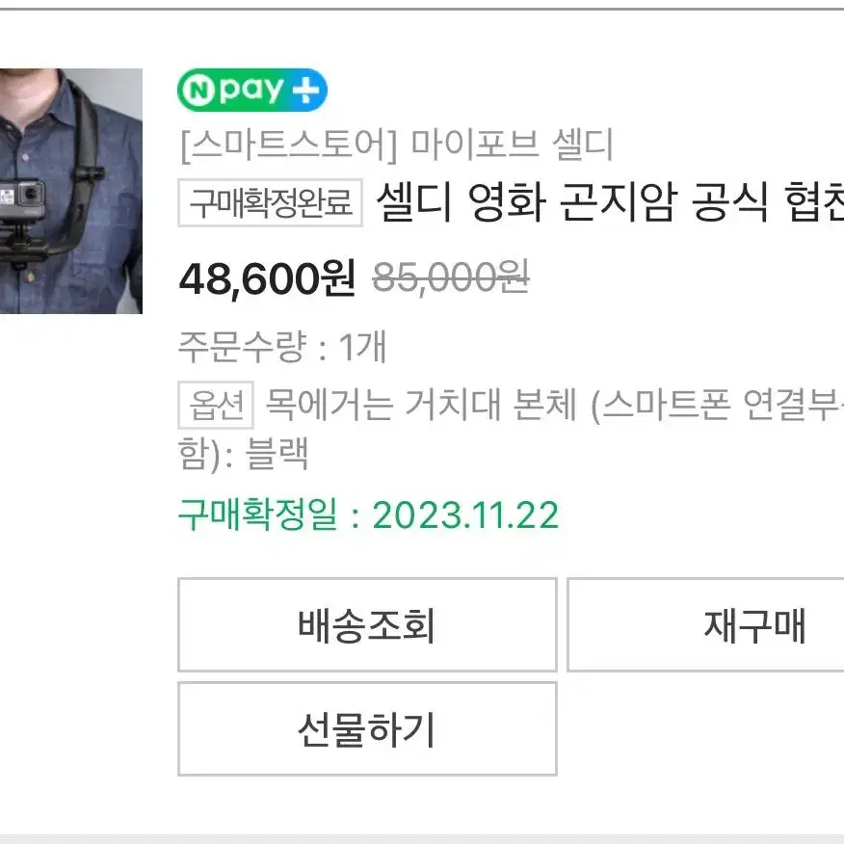Open the product thumbnail image
Image resolution: width=844 pixels, height=844 pixels.
(x=71, y=191)
